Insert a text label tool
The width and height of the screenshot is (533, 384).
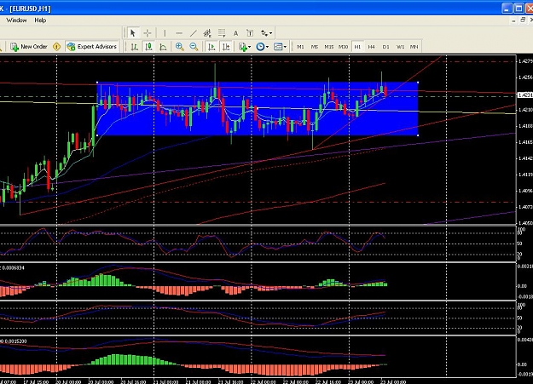click(250, 33)
